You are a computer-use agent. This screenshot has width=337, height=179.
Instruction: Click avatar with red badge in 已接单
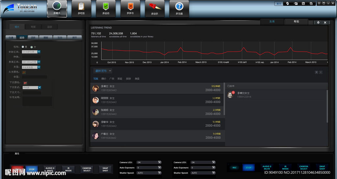[x=230, y=95]
